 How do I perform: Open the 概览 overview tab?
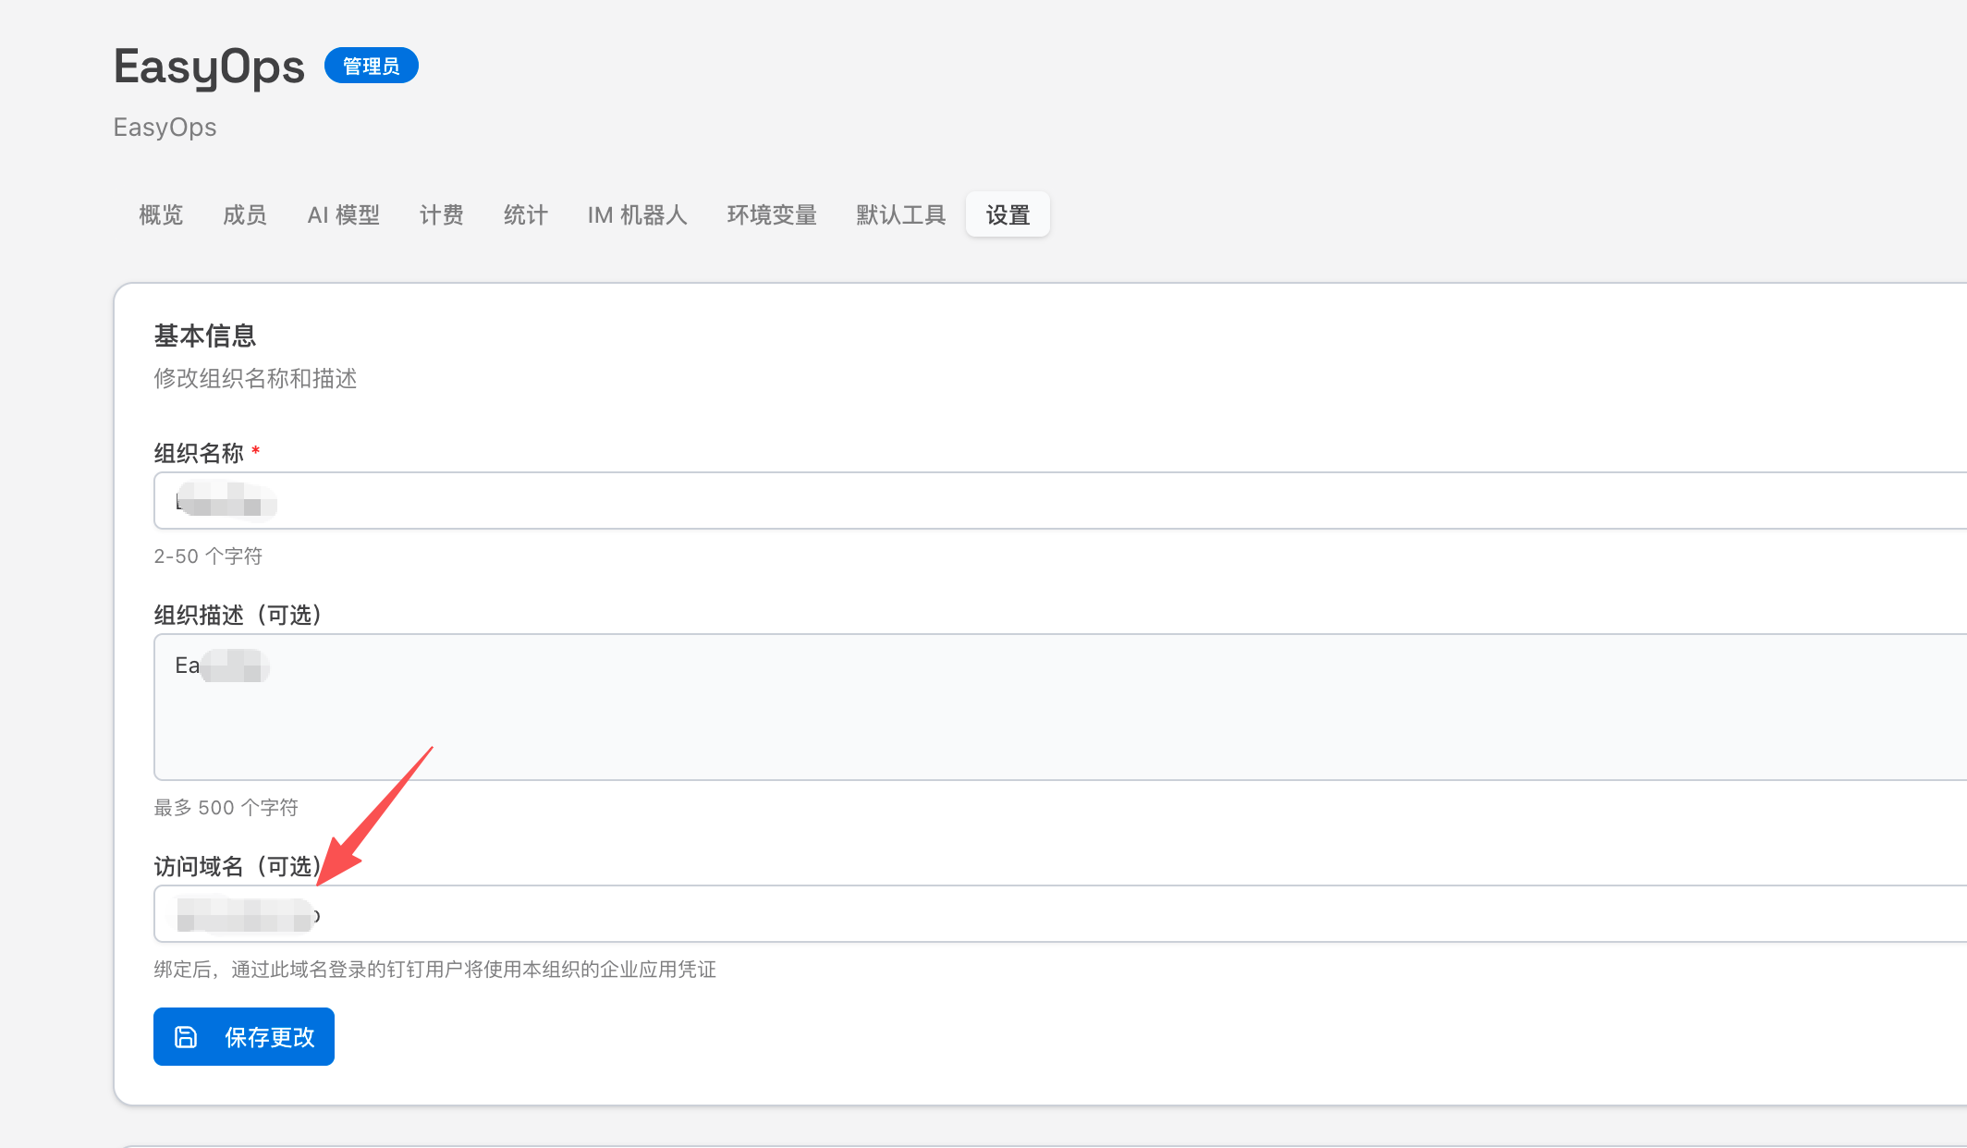click(161, 215)
